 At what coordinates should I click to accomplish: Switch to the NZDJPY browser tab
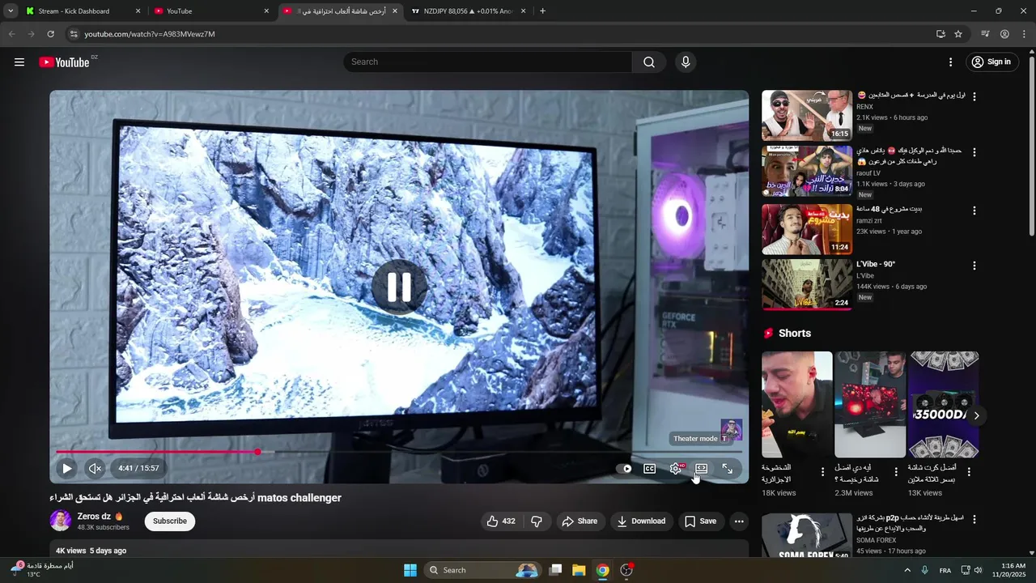(x=467, y=11)
